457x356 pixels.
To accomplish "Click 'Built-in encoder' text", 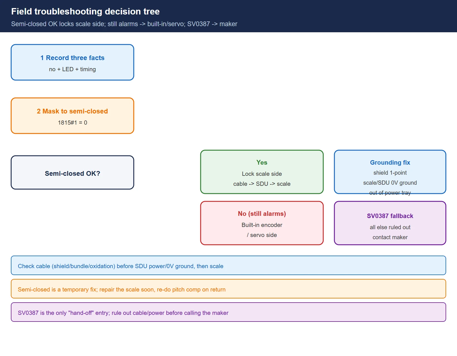I will pyautogui.click(x=262, y=225).
